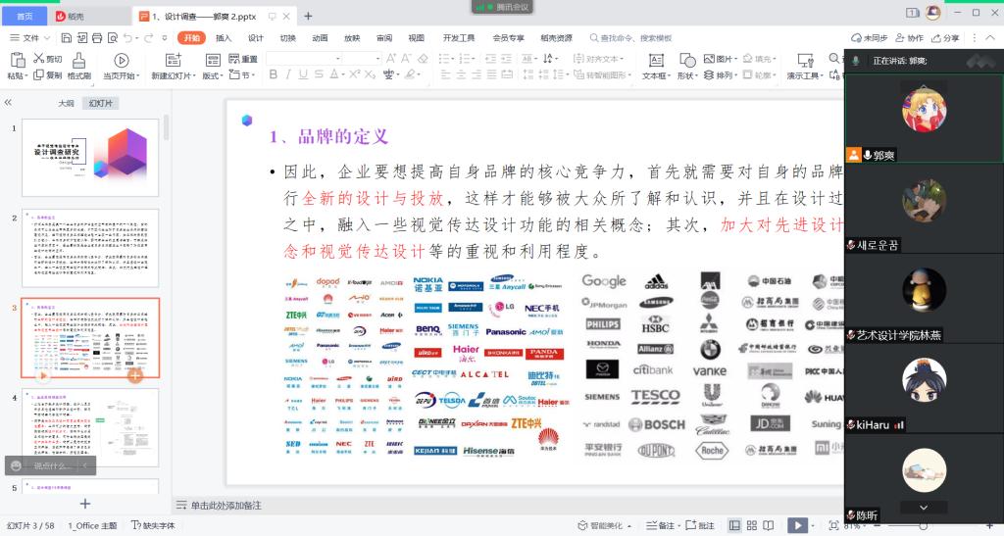Click the increase font size icon
The image size is (1004, 536).
391,58
